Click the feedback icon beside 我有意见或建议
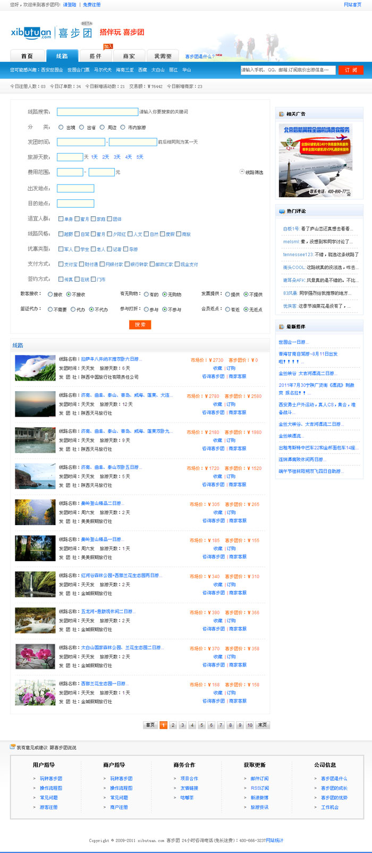Image resolution: width=372 pixels, height=853 pixels. pyautogui.click(x=13, y=747)
